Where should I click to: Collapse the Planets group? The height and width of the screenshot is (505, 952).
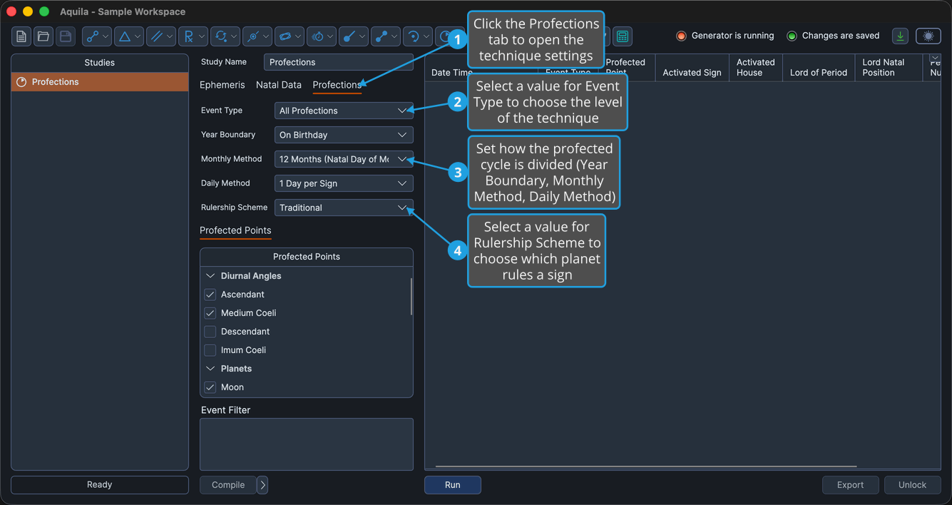[x=210, y=369]
